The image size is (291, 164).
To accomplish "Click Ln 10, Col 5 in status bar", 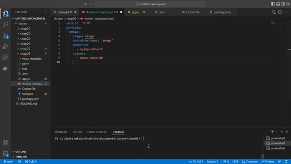I will 196,162.
